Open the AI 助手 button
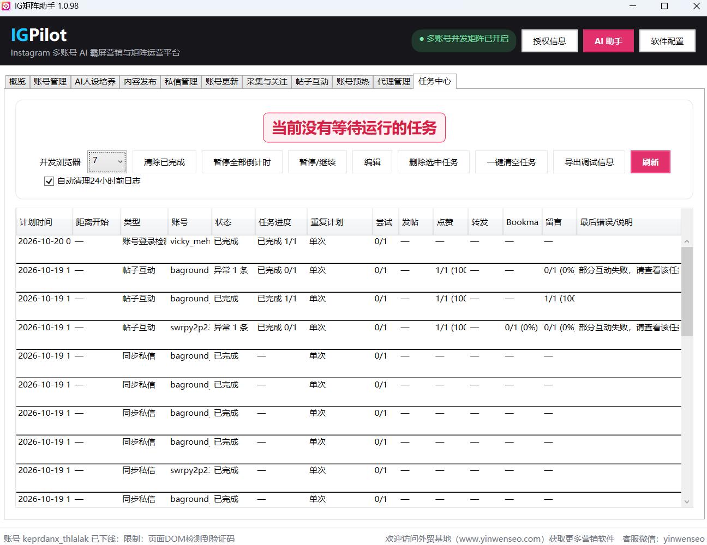Image resolution: width=707 pixels, height=545 pixels. [x=608, y=41]
